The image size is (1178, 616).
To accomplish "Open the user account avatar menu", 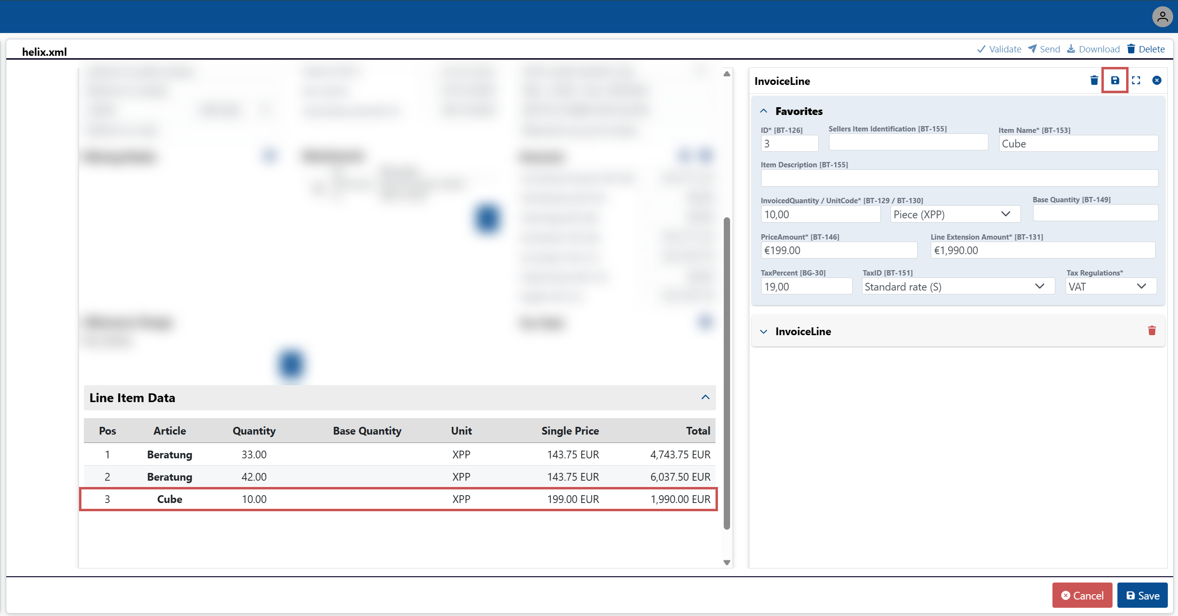I will [x=1162, y=17].
